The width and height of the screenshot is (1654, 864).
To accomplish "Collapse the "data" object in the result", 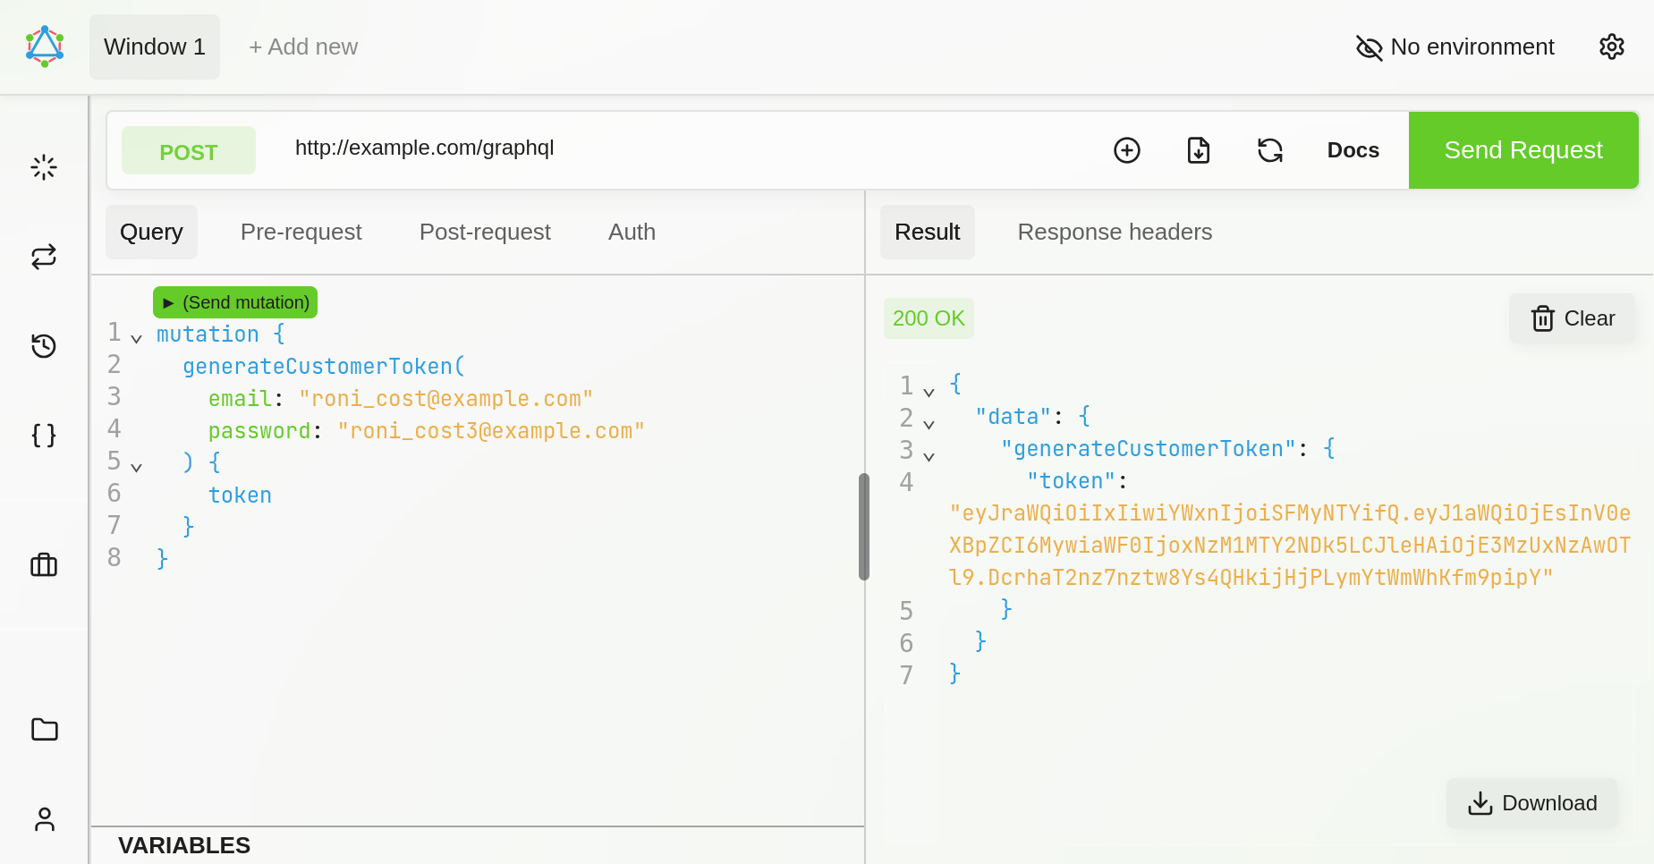I will tap(929, 424).
